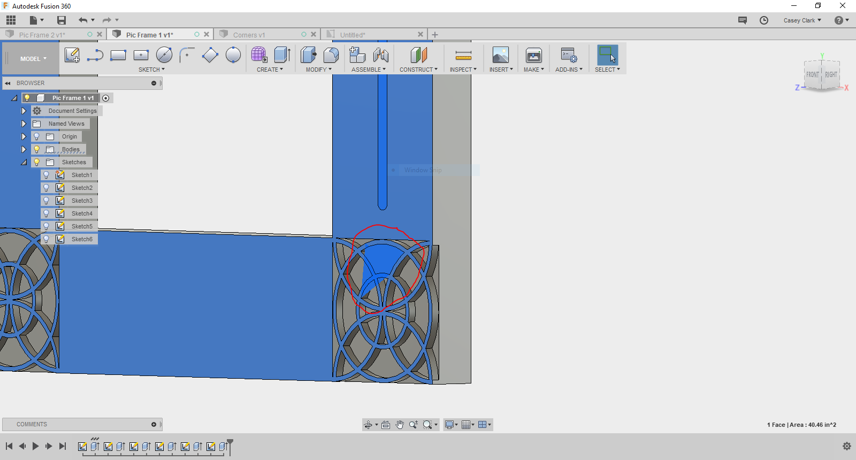Toggle visibility of Sketch6

[x=47, y=239]
